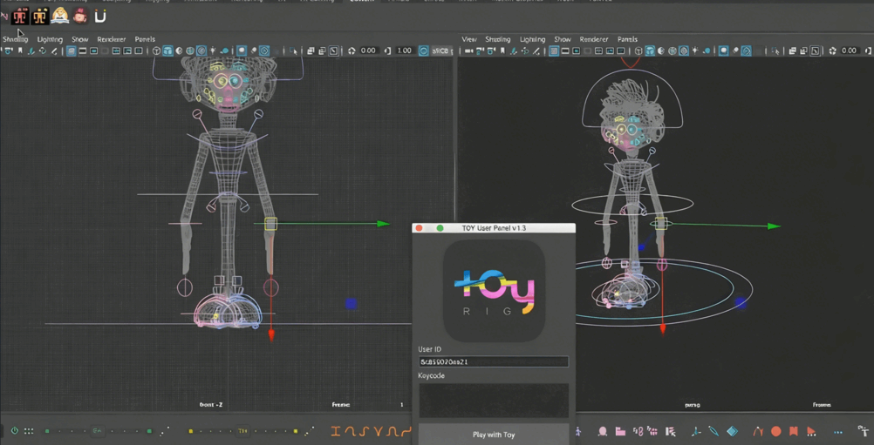The width and height of the screenshot is (874, 445).
Task: Click red bookmark icon in bottom bar
Action: (794, 431)
